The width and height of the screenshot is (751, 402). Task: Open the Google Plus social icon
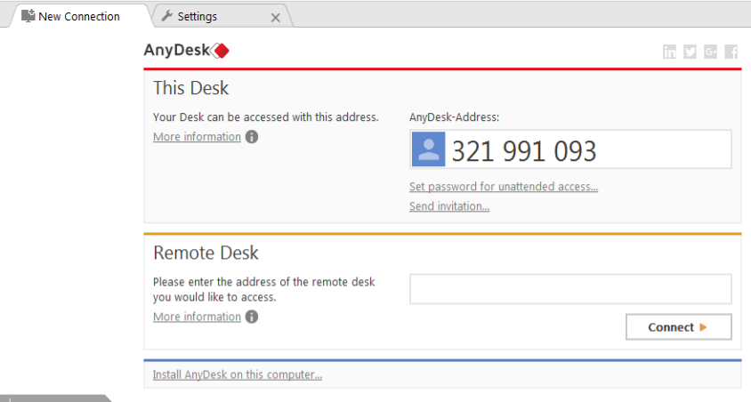pyautogui.click(x=710, y=52)
